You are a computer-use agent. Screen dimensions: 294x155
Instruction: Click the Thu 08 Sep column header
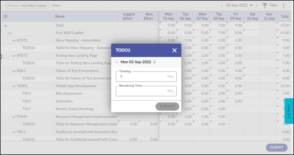tap(218, 16)
